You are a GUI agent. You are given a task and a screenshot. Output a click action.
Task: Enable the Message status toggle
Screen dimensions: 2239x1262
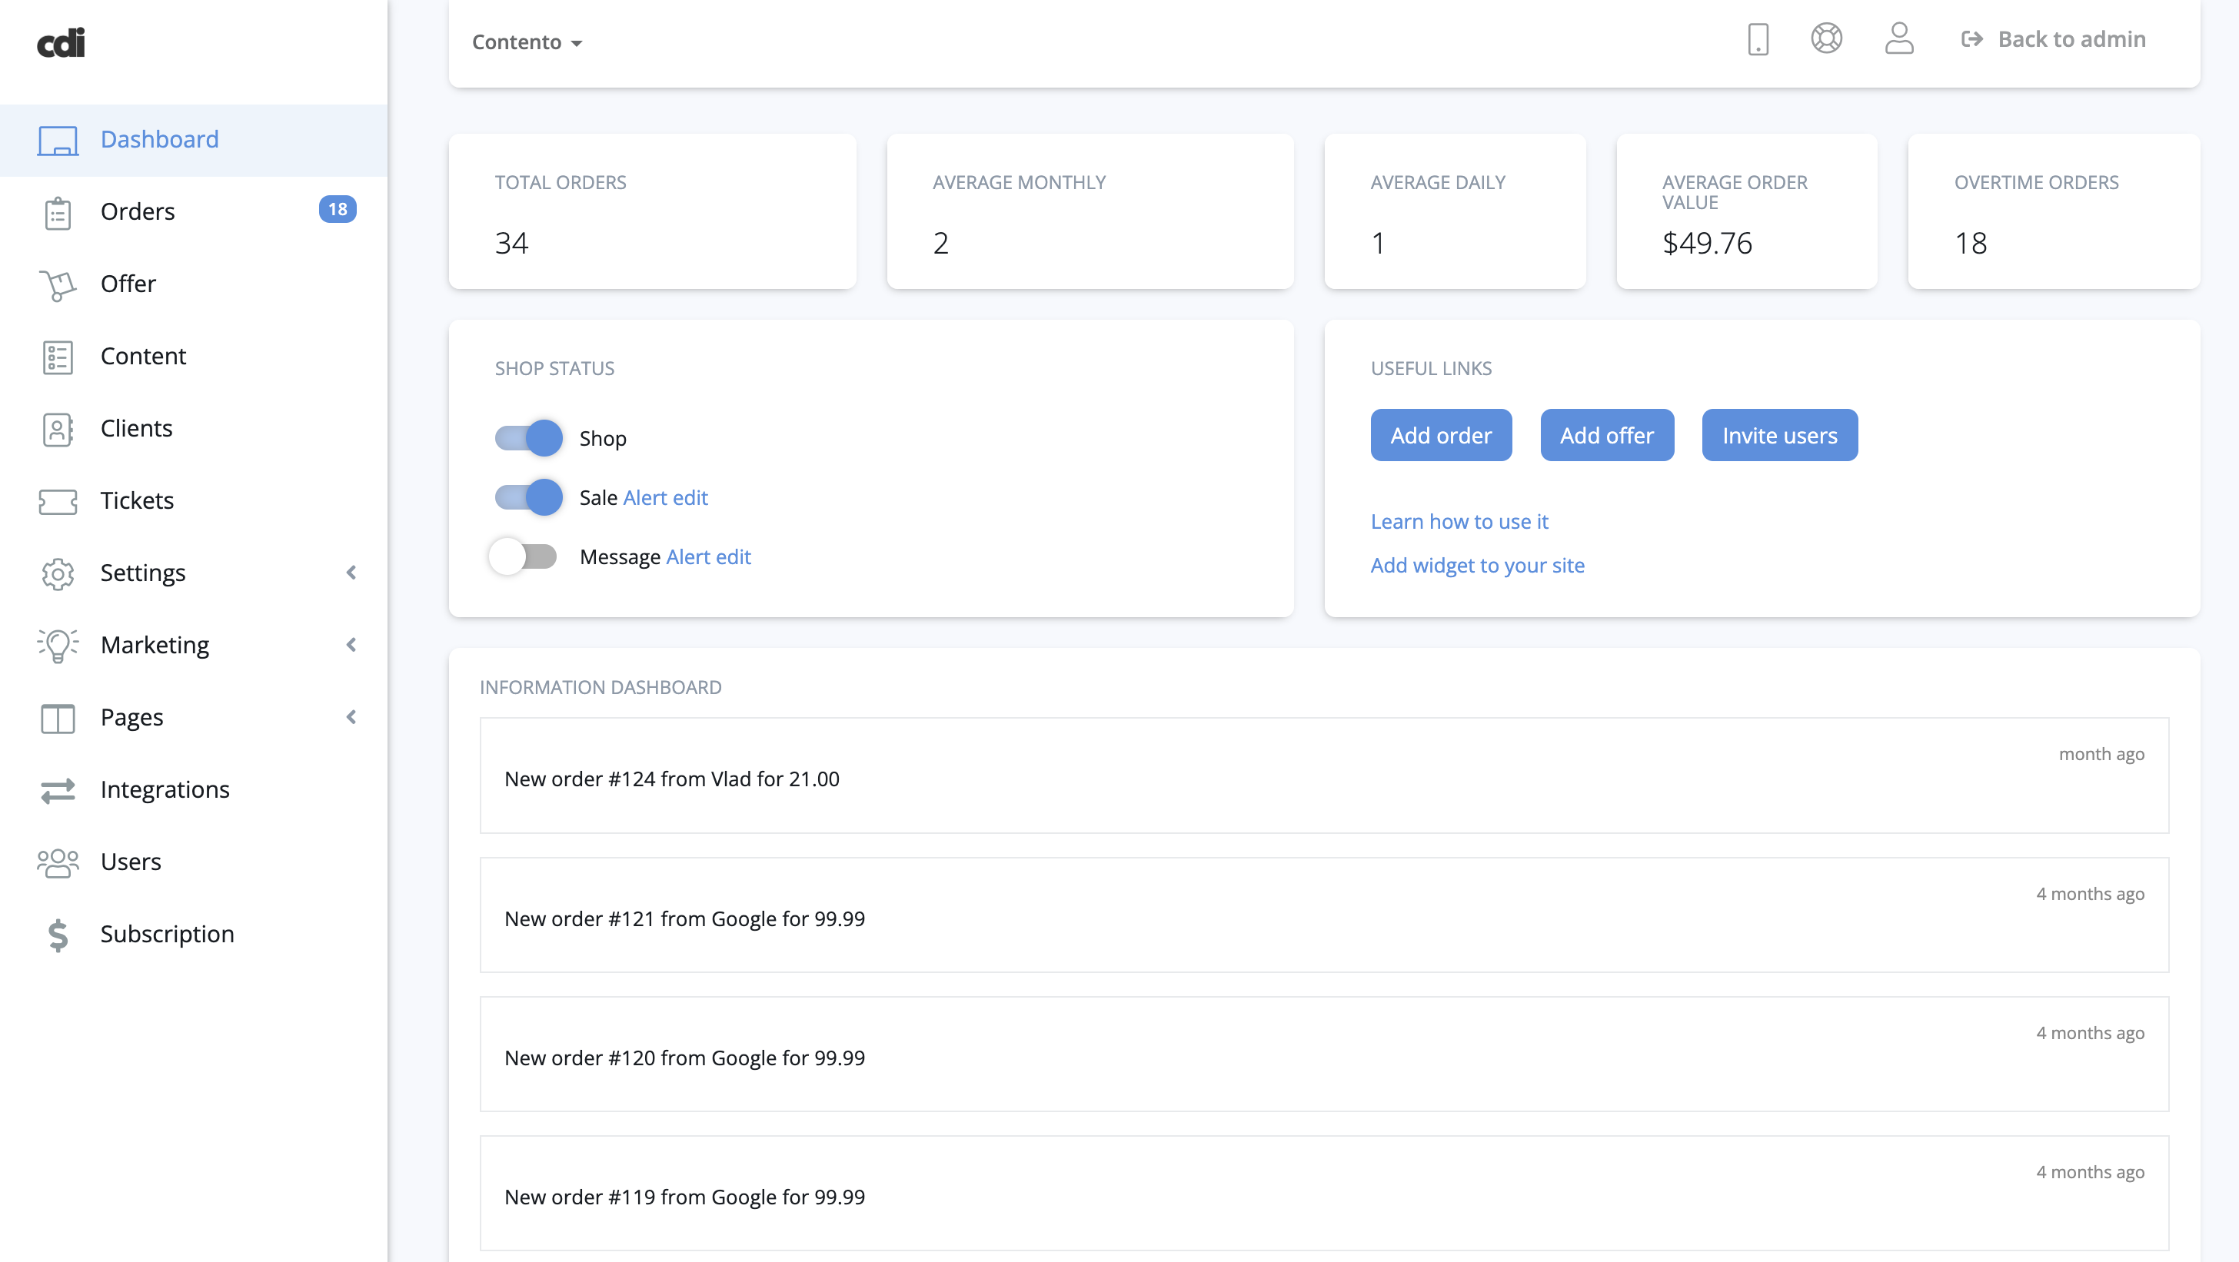coord(524,556)
